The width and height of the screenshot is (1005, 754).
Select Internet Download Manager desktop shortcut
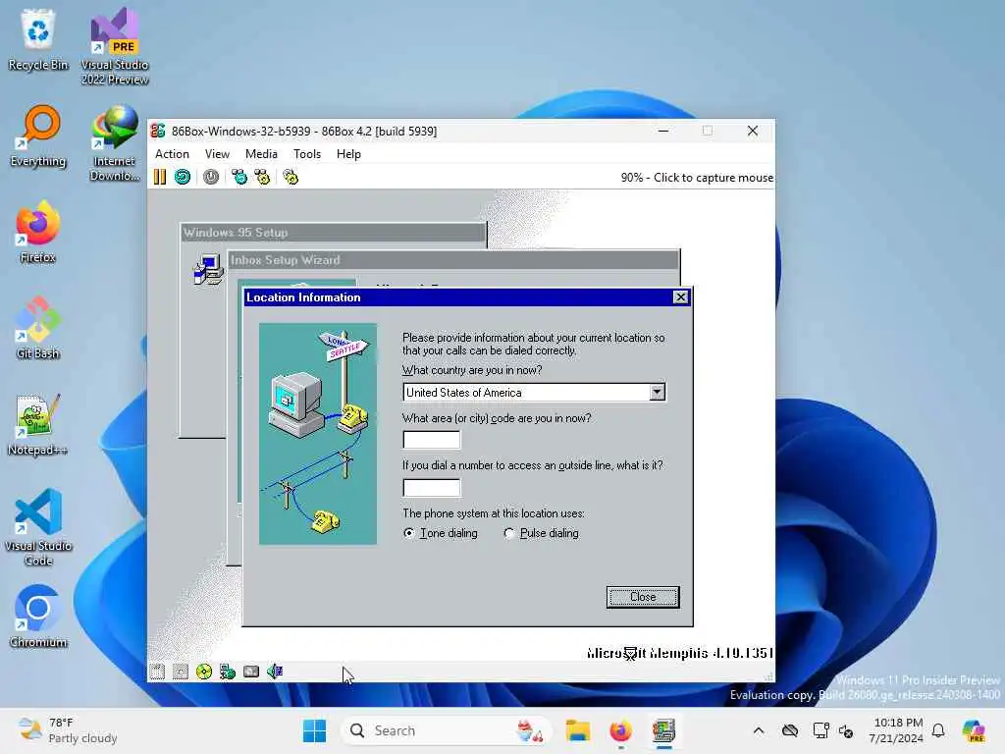115,142
